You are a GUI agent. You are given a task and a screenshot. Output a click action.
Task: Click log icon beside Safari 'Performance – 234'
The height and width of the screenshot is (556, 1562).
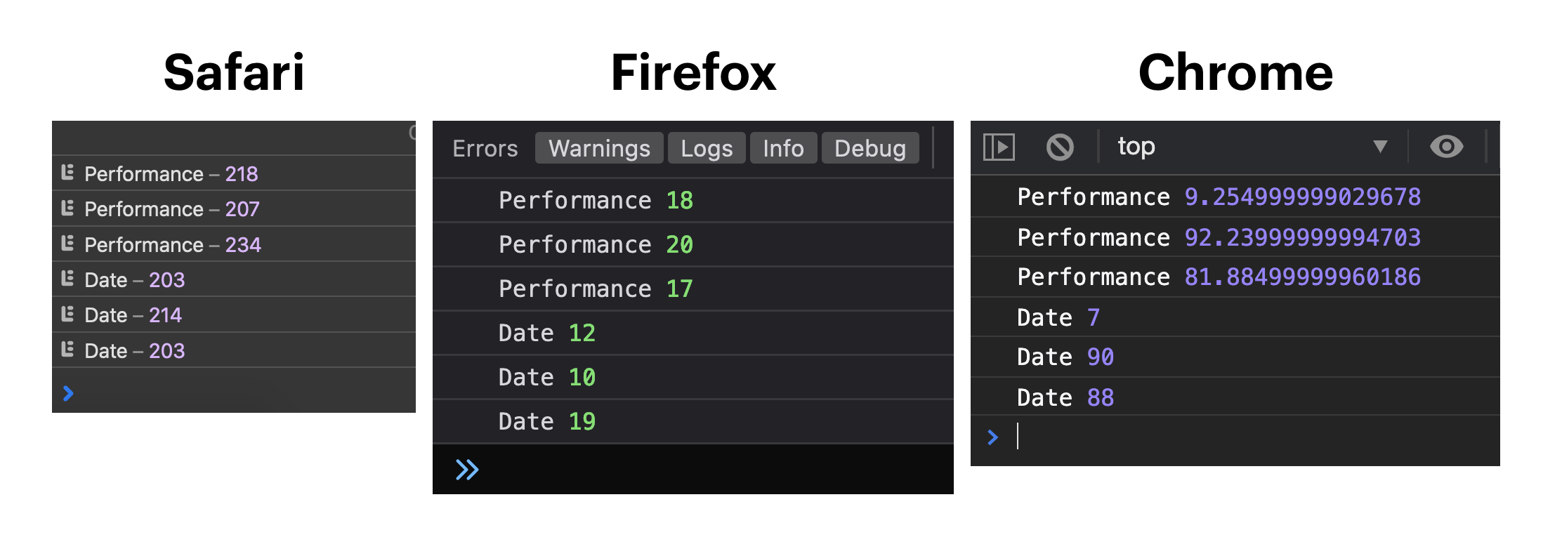pos(67,244)
